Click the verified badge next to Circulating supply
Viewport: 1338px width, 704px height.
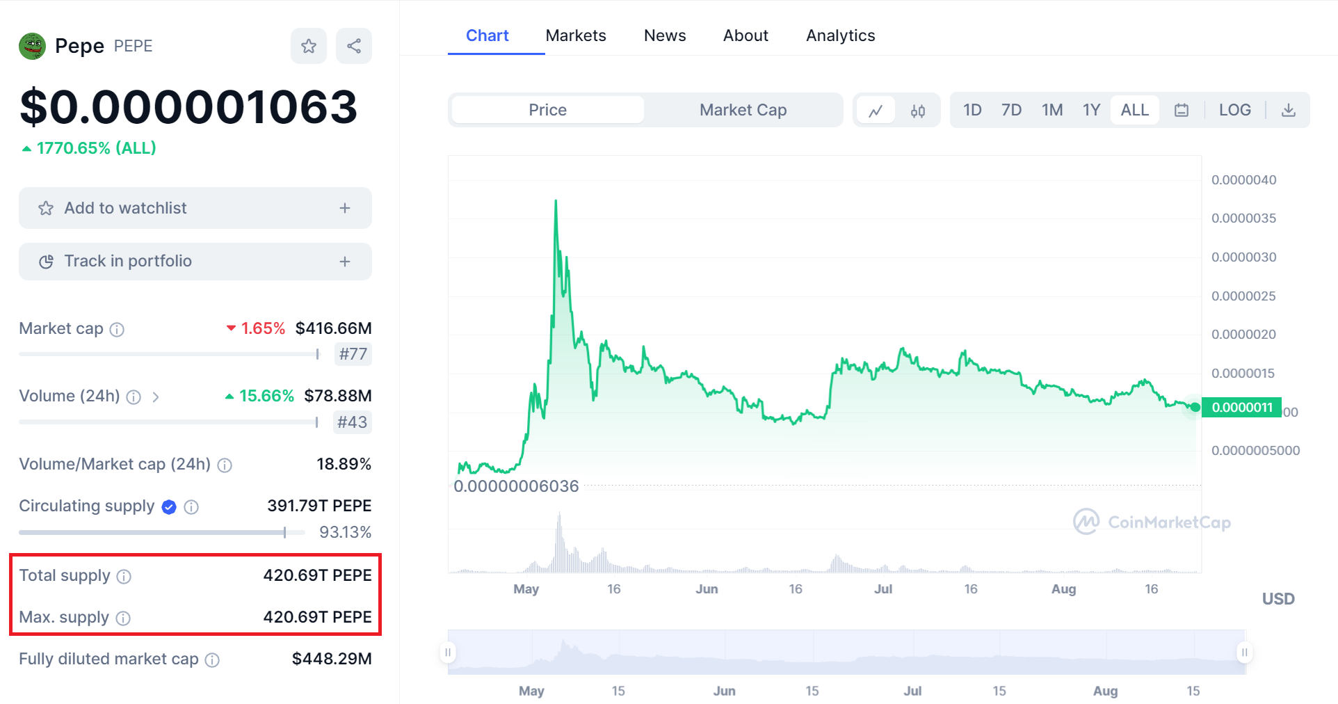click(x=168, y=506)
